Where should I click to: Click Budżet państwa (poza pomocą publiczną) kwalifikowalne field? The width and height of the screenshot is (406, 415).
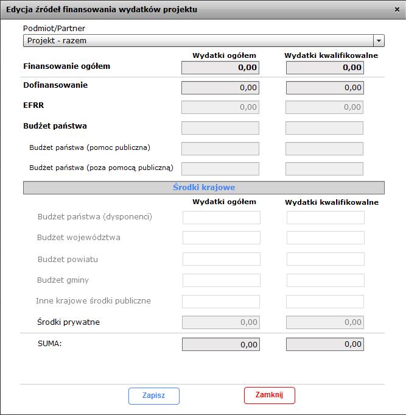point(324,169)
